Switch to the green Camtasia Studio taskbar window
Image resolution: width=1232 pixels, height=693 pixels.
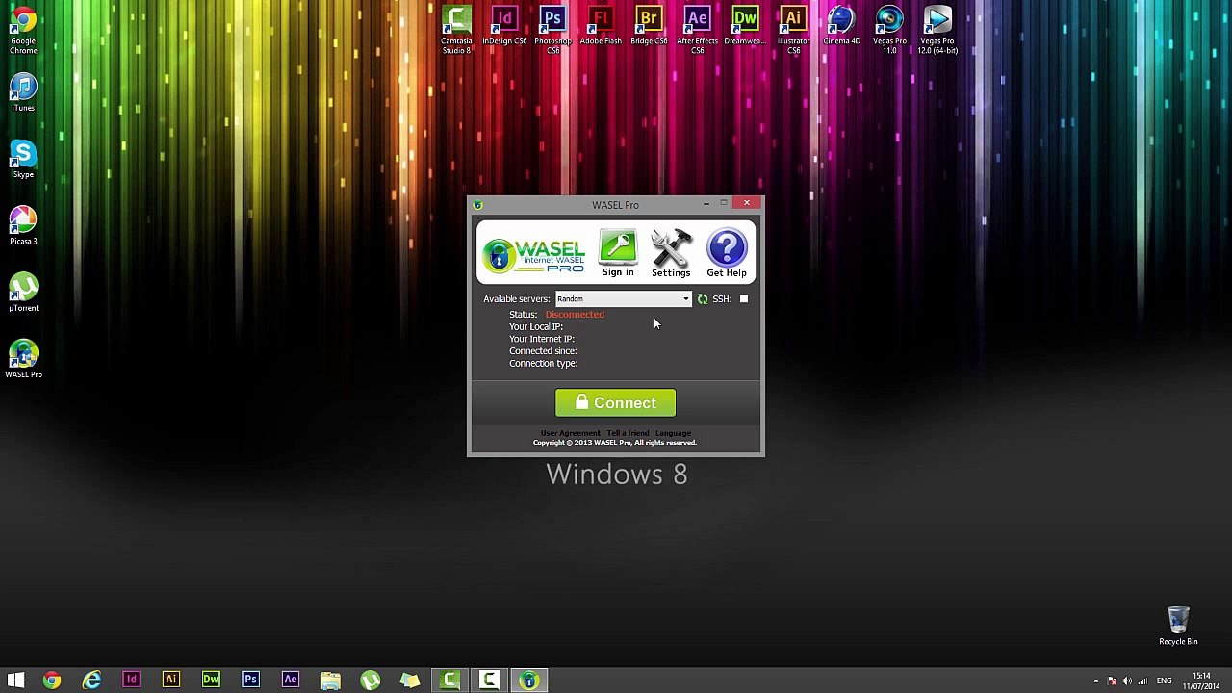point(449,680)
